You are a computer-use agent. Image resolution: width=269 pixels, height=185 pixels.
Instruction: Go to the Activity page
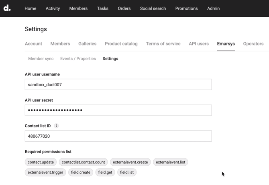point(53,8)
